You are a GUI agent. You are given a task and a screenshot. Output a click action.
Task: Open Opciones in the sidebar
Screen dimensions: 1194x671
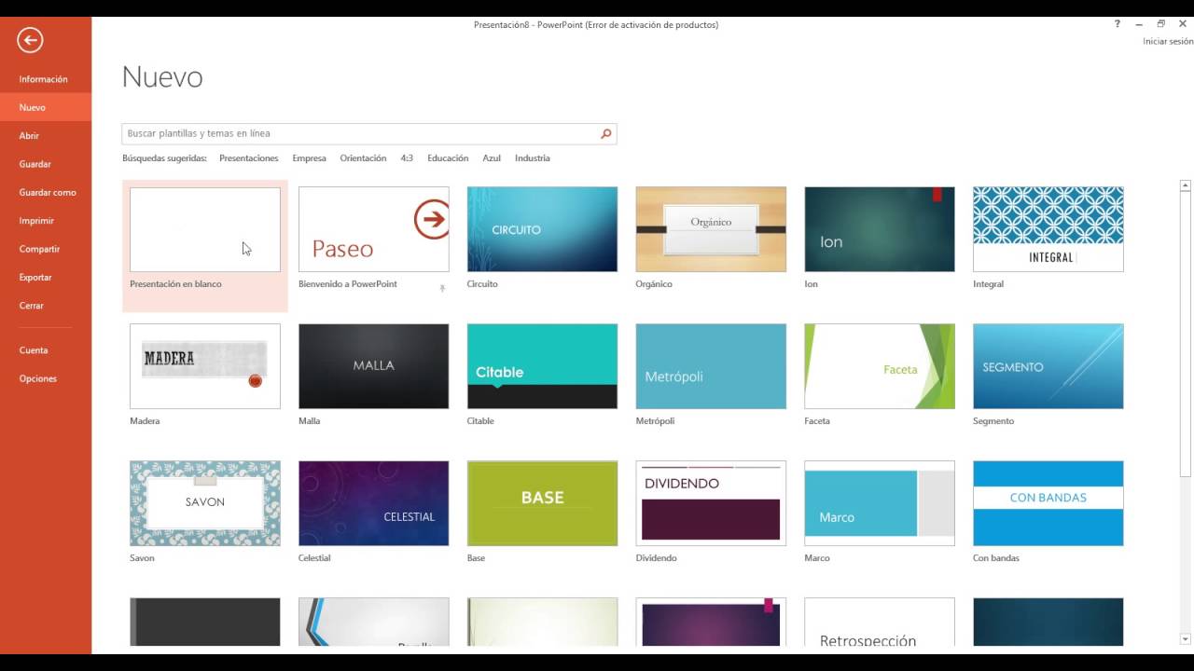(x=38, y=378)
